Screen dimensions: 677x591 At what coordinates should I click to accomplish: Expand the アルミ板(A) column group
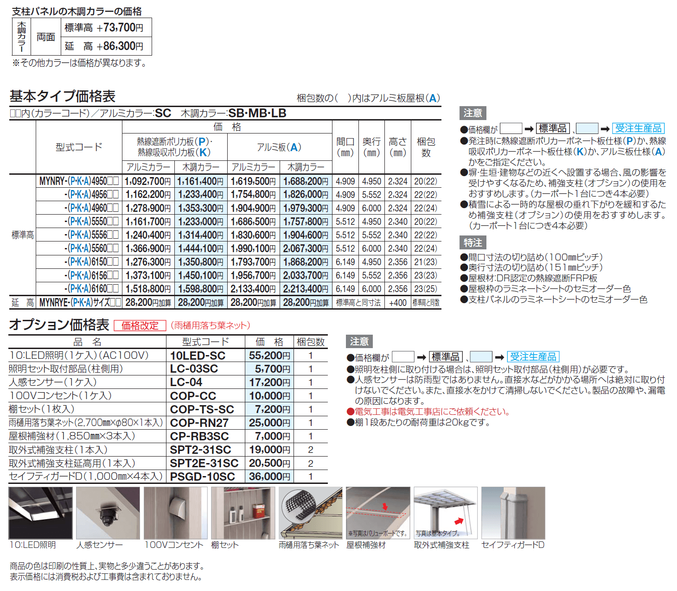pos(279,147)
